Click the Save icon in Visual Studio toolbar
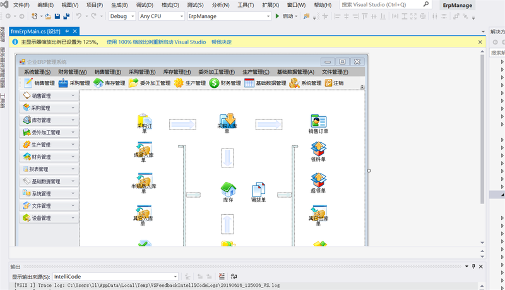Screen dimensions: 505x290 pos(57,16)
